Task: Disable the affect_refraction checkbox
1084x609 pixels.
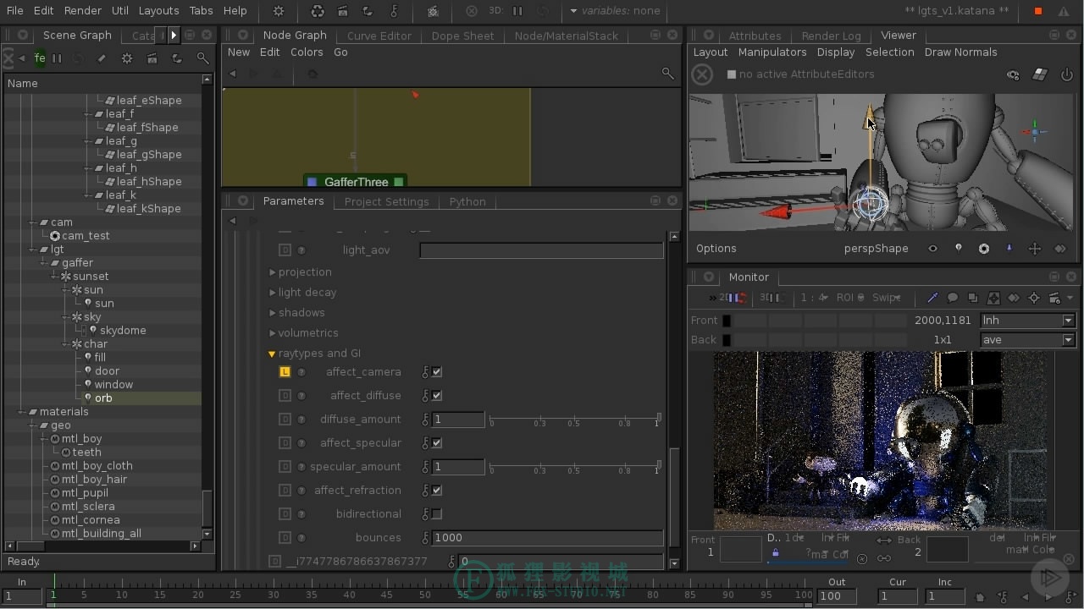Action: [437, 491]
